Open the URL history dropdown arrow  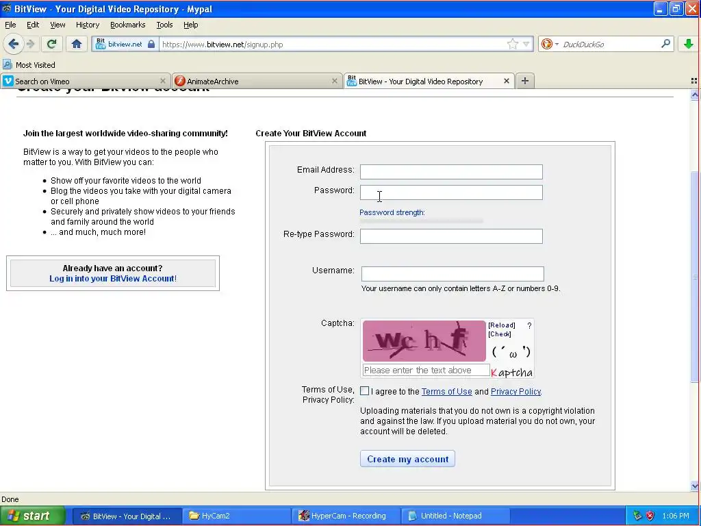(526, 45)
